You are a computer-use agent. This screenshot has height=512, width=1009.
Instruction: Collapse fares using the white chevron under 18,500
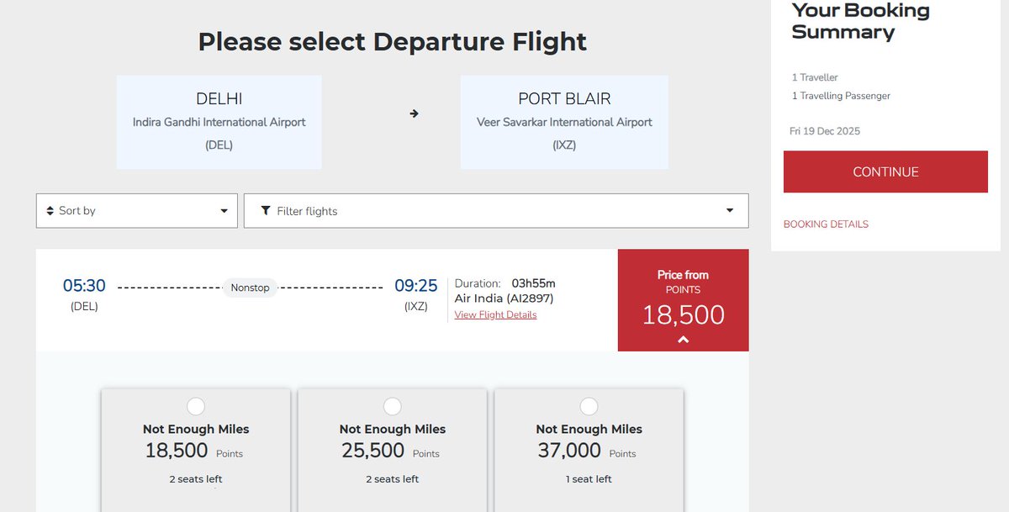click(683, 340)
